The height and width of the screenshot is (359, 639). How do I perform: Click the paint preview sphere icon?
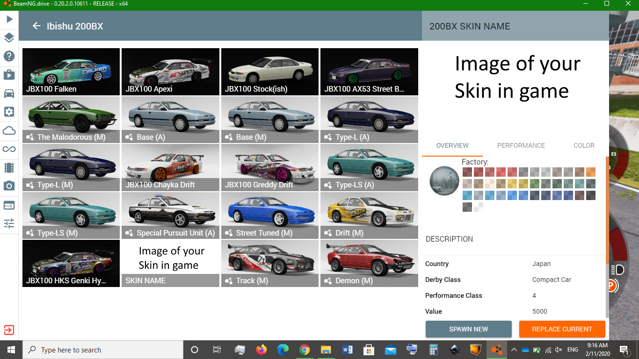tap(444, 180)
